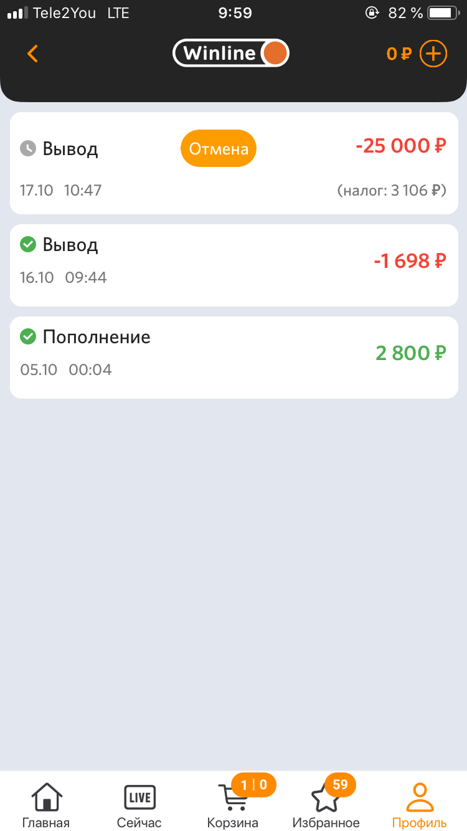
Task: Tap the favorites badge showing 59
Action: tap(340, 785)
